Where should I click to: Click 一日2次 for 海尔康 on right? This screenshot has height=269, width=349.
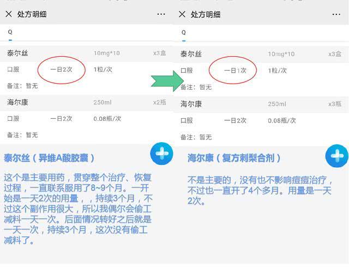(235, 120)
